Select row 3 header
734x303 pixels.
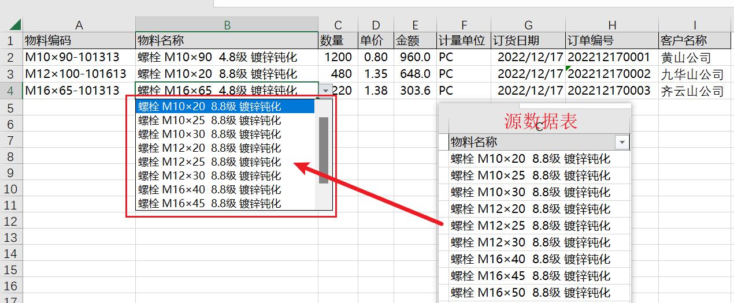pos(10,74)
